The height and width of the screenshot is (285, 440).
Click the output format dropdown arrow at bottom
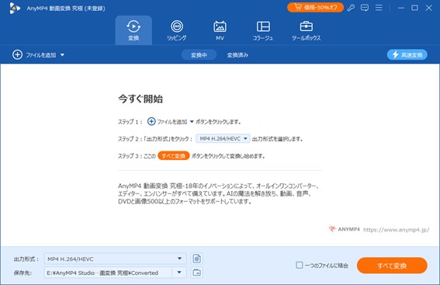179,259
